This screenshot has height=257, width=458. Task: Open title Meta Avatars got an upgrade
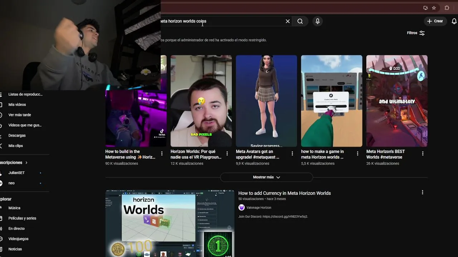[x=258, y=154]
